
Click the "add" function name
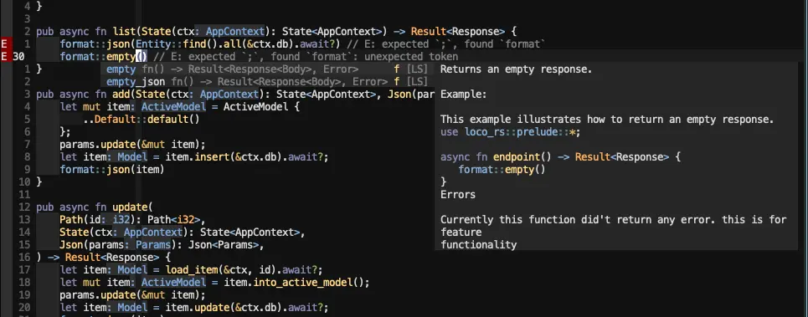121,95
